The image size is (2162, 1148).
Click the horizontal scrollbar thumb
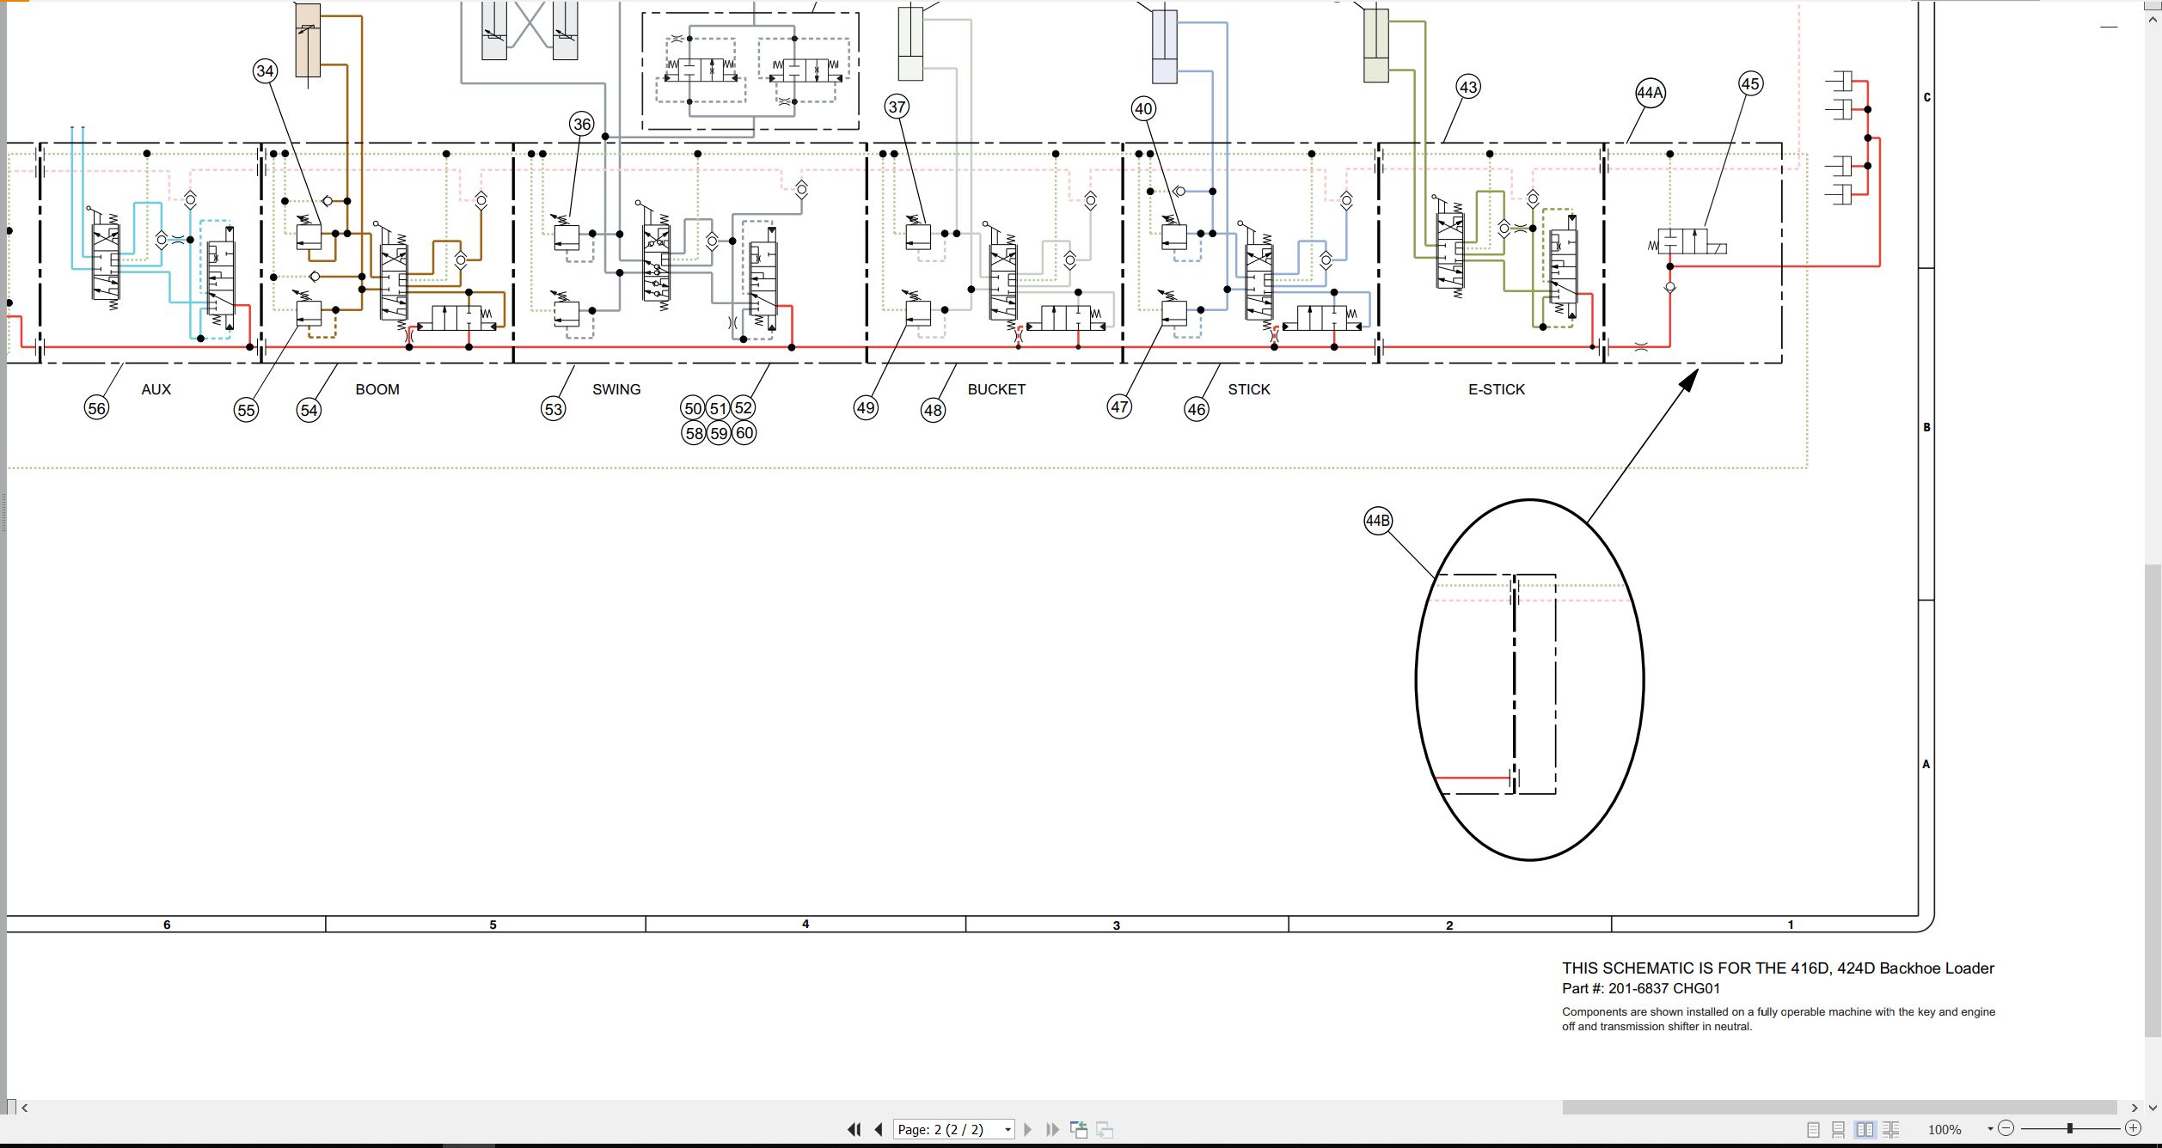click(1839, 1108)
